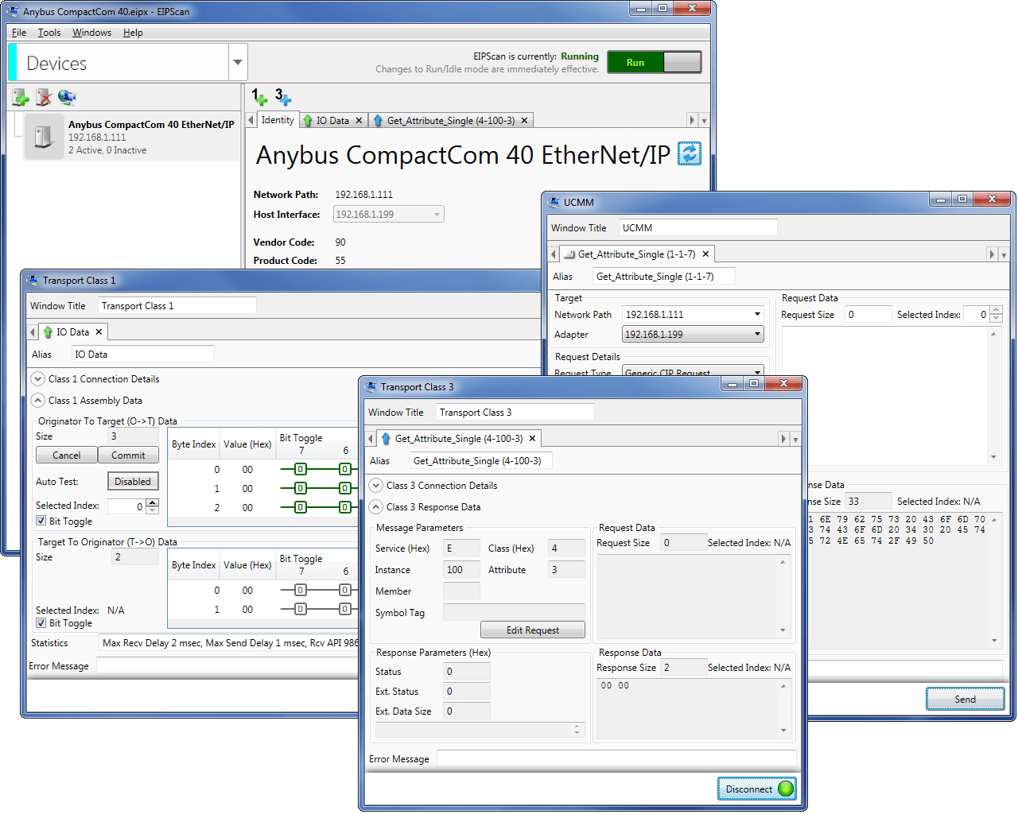Click the network scan globe icon
This screenshot has height=814, width=1018.
click(x=68, y=97)
